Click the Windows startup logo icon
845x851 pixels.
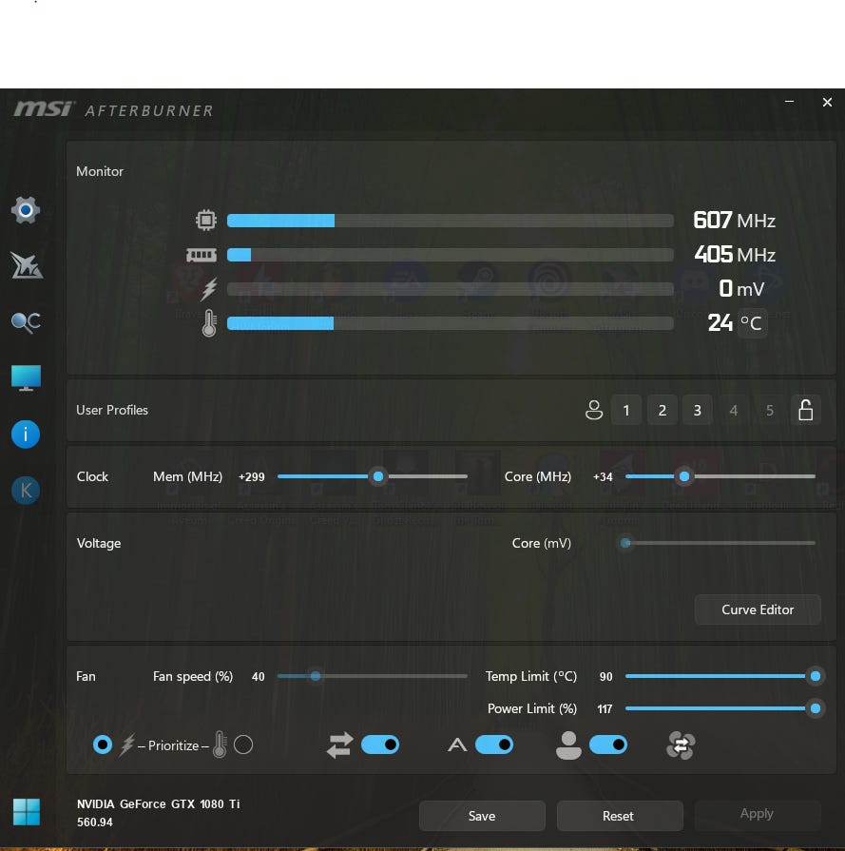pyautogui.click(x=26, y=812)
